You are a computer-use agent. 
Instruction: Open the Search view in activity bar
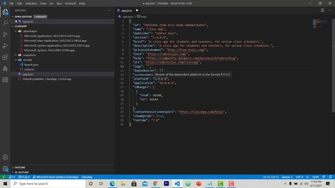[5, 23]
